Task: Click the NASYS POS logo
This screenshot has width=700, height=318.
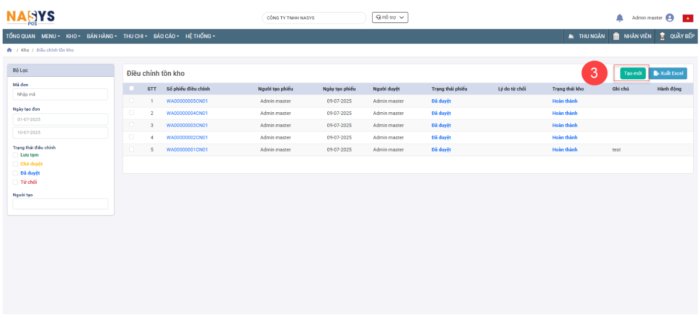Action: [30, 17]
